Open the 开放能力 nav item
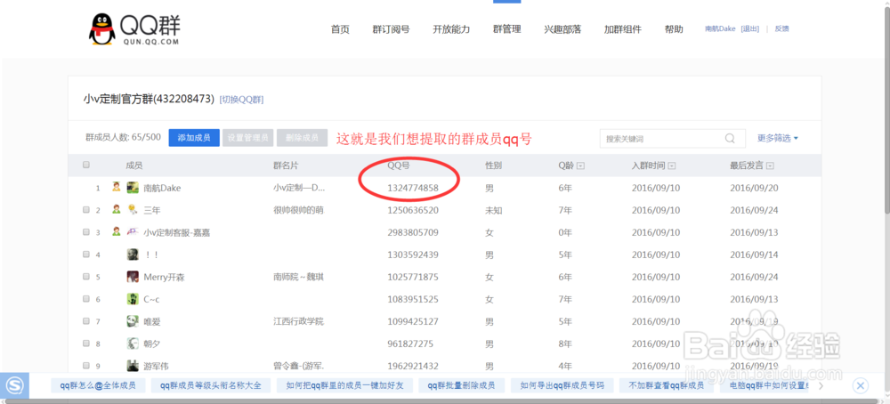 [x=451, y=29]
